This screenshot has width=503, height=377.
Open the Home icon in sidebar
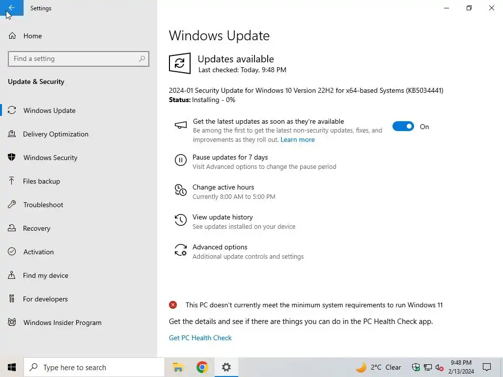pyautogui.click(x=12, y=36)
